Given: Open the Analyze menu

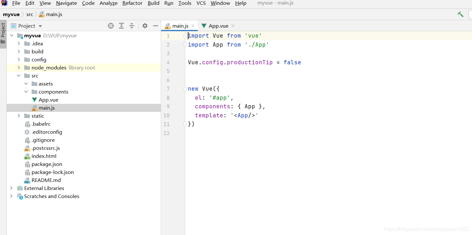Looking at the screenshot, I should [x=109, y=3].
